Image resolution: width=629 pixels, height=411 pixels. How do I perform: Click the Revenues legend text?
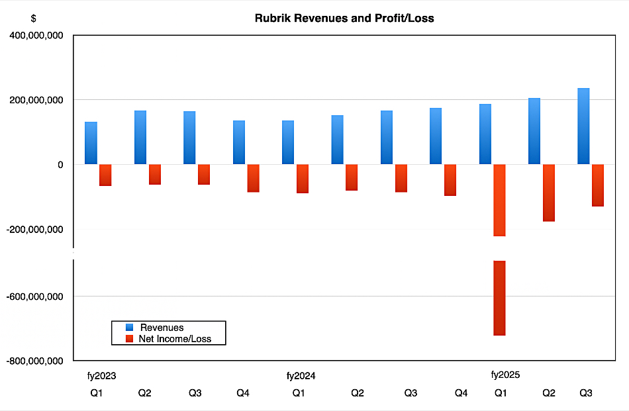(x=162, y=327)
